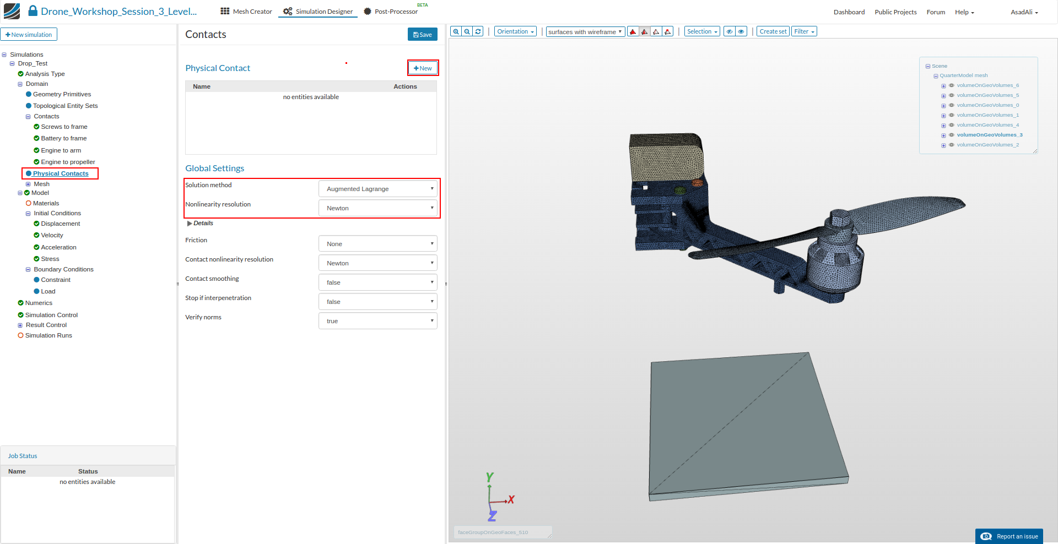Toggle visibility of volumeOnGeoVolumes_5

tap(952, 95)
